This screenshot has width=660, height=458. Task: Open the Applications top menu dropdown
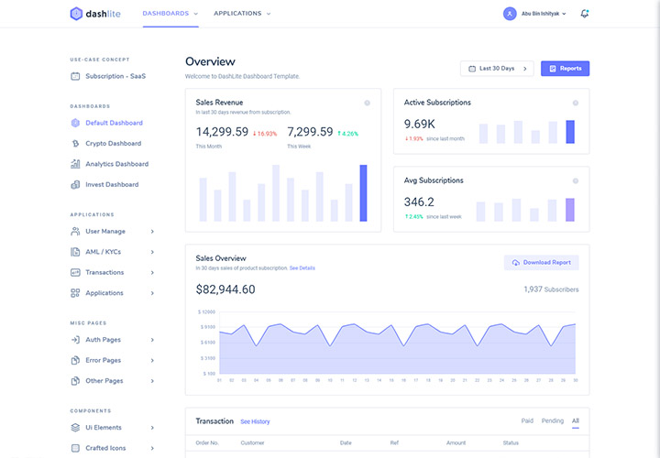point(242,14)
